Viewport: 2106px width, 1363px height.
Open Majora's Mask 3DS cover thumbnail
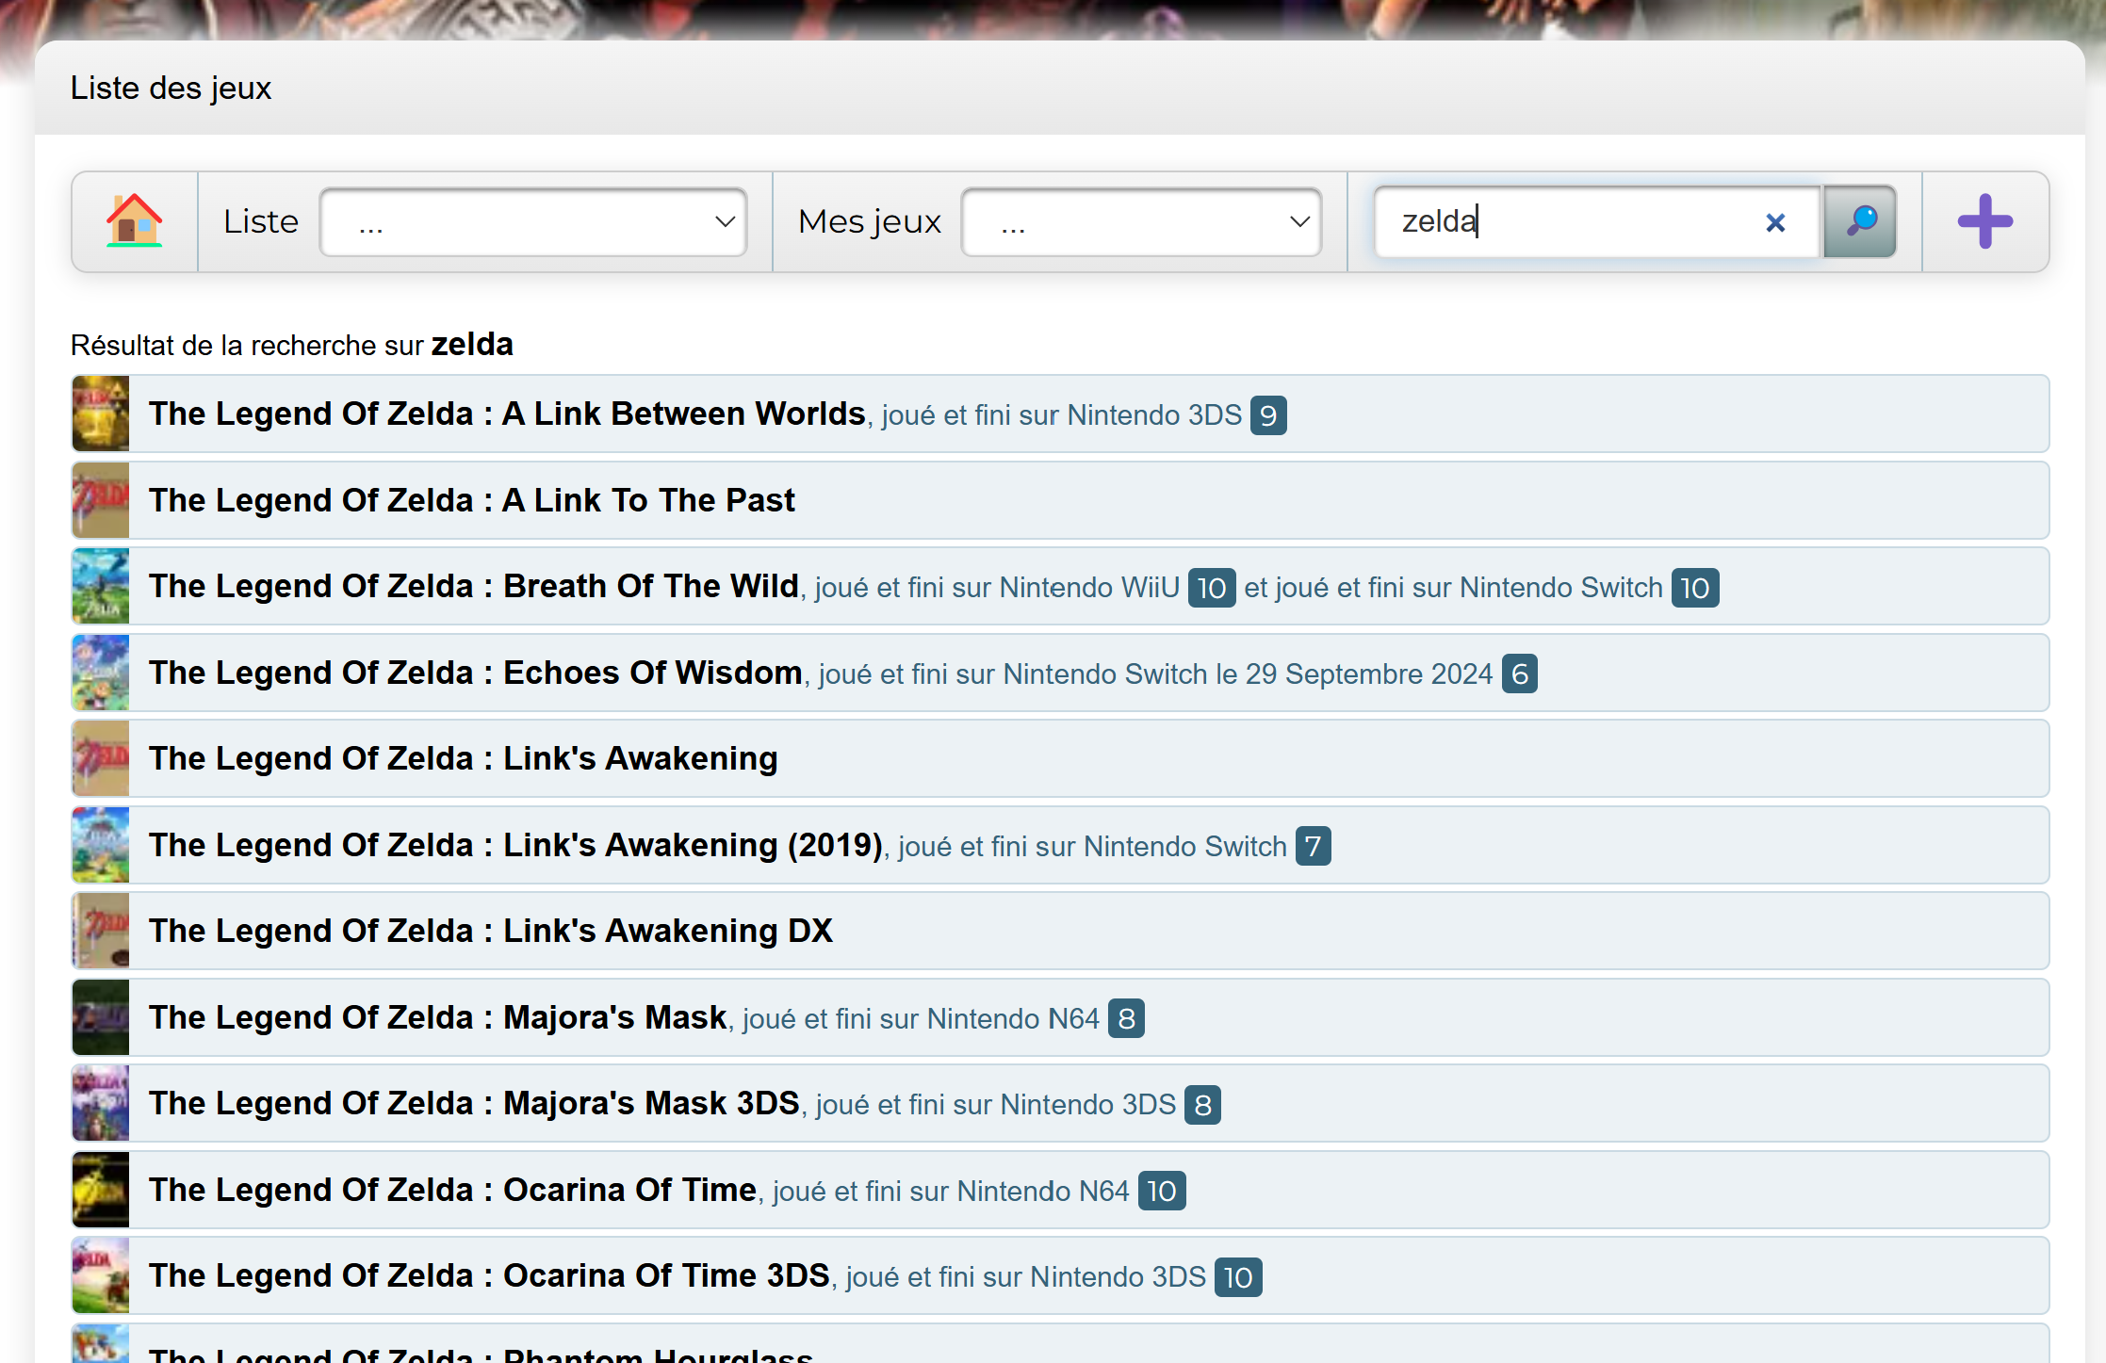click(101, 1103)
